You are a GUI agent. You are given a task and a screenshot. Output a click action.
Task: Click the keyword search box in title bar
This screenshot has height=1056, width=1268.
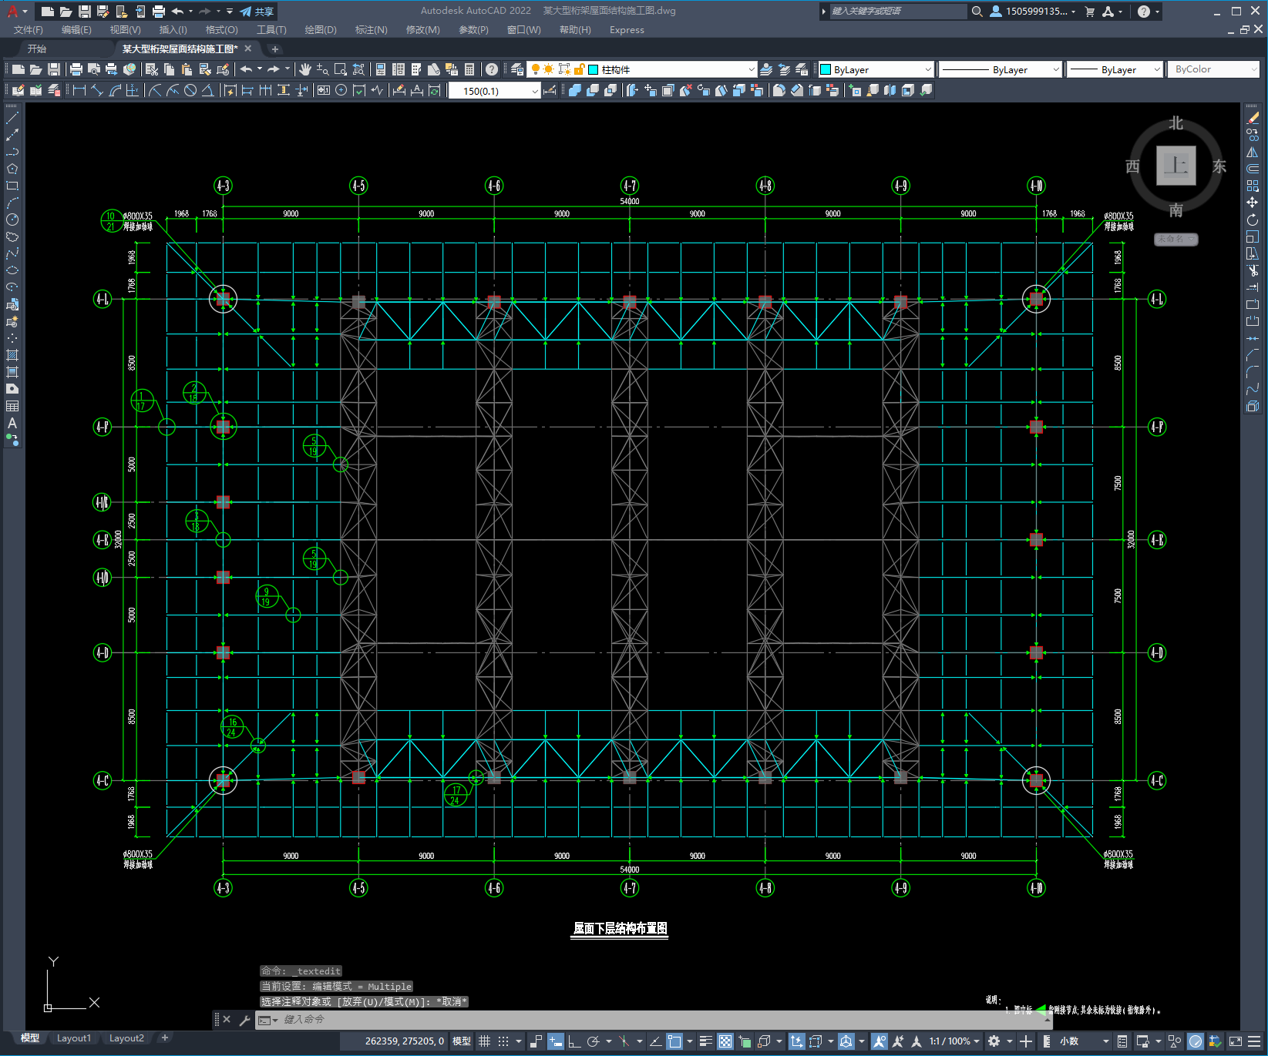(897, 12)
